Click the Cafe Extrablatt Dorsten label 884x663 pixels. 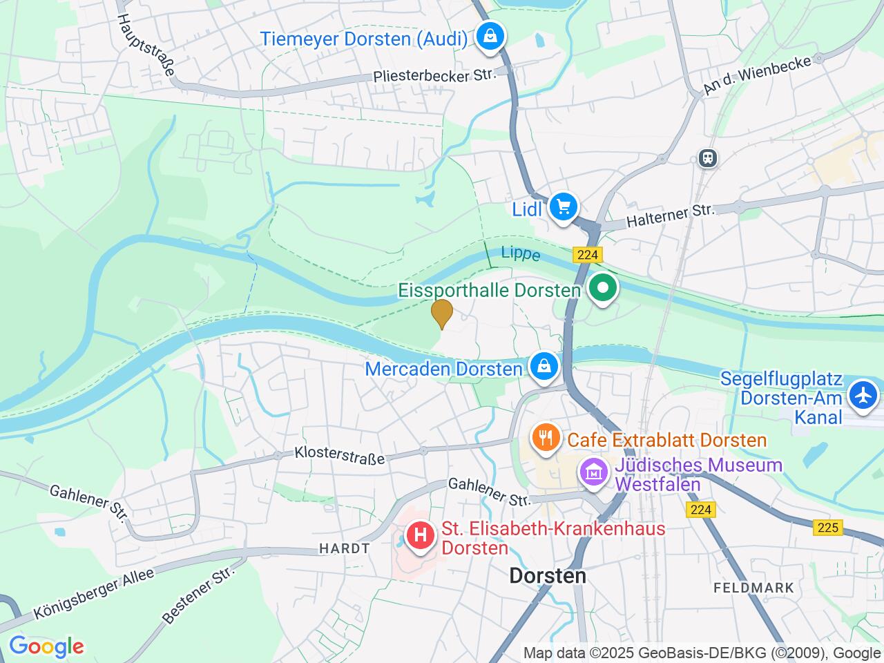coord(667,441)
